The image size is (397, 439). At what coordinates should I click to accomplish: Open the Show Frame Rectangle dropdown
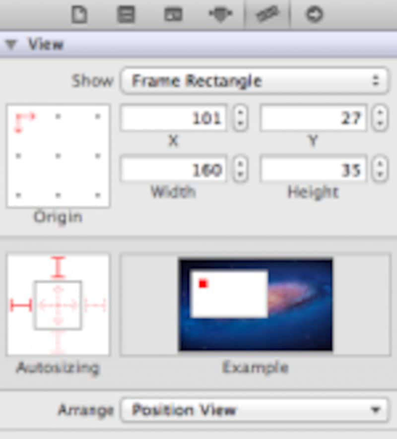point(254,81)
